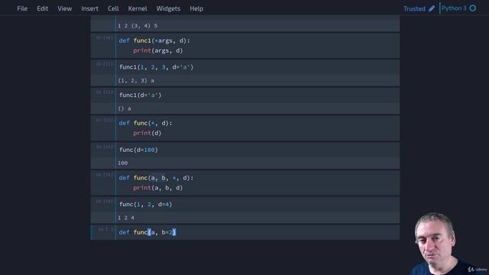
Task: Click the output (1, 2, 3) a
Action: 136,80
